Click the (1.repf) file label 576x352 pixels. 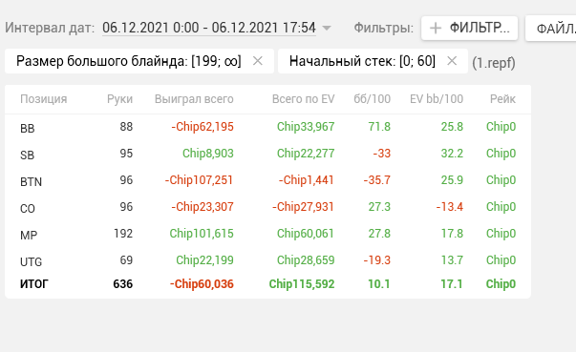coord(494,63)
